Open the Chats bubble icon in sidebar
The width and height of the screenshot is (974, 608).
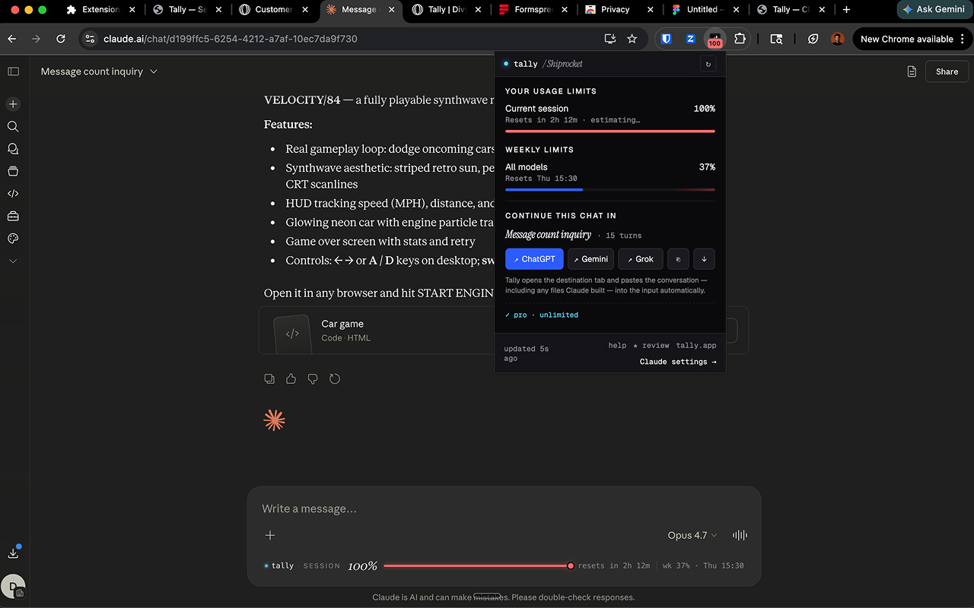coord(13,149)
